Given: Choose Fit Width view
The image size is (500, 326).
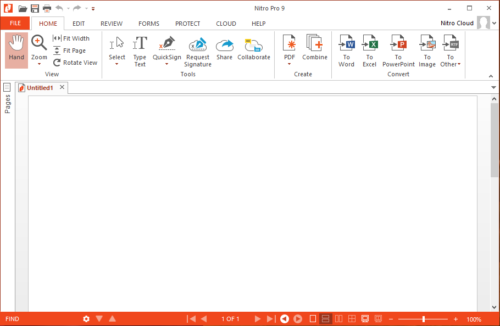Looking at the screenshot, I should (71, 38).
